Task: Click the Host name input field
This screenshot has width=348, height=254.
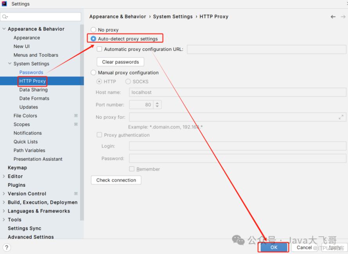Action: tap(237, 92)
